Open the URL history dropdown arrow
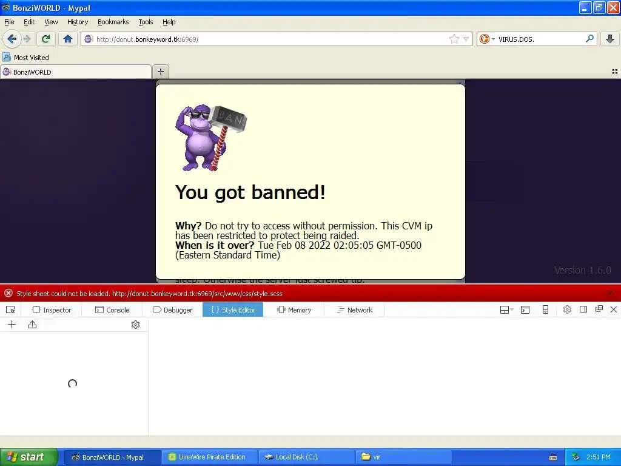The image size is (621, 466). tap(466, 39)
